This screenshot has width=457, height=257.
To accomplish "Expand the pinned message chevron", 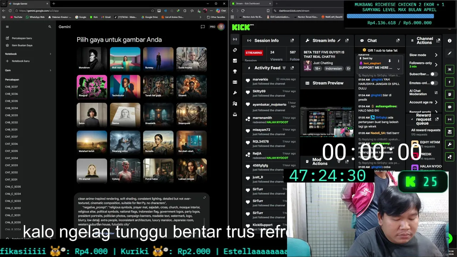I will (x=398, y=69).
